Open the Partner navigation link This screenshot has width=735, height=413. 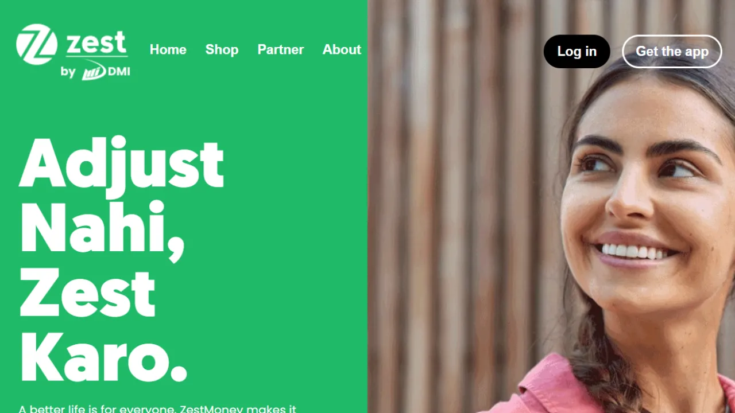point(280,50)
